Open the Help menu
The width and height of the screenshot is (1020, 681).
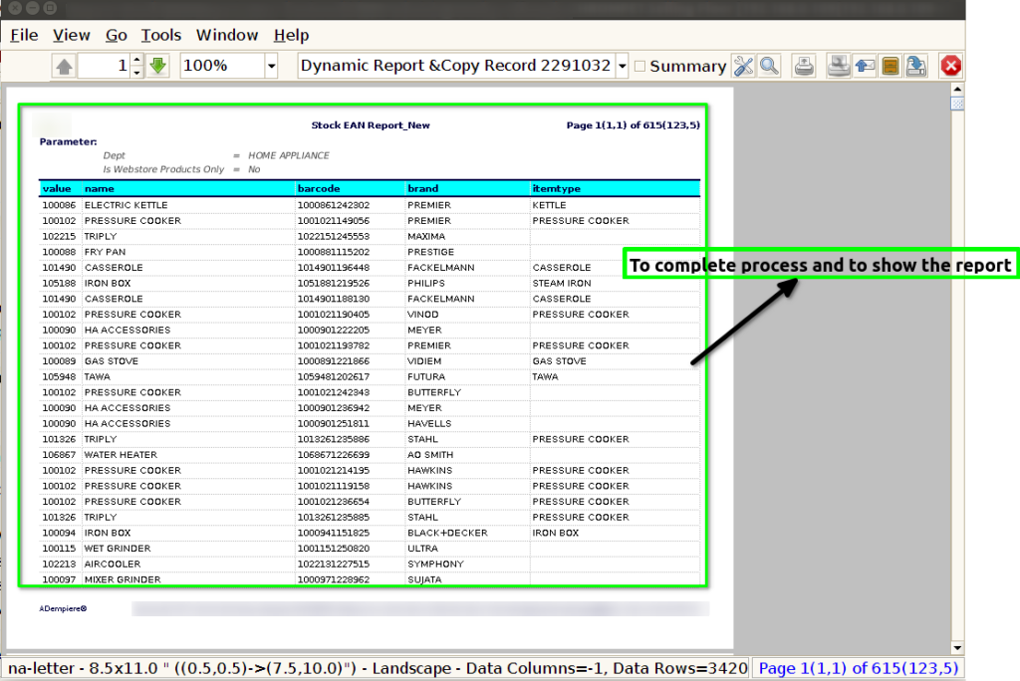coord(291,35)
